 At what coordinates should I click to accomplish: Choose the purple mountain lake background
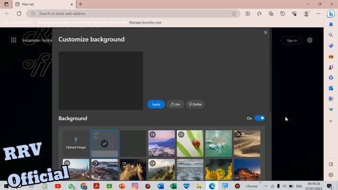[162, 144]
